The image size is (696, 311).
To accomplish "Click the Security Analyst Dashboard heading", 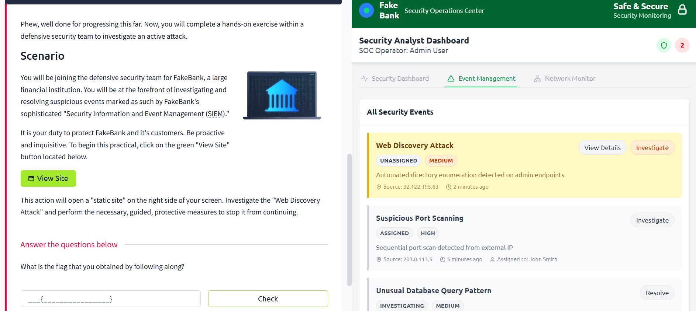I will [x=414, y=41].
